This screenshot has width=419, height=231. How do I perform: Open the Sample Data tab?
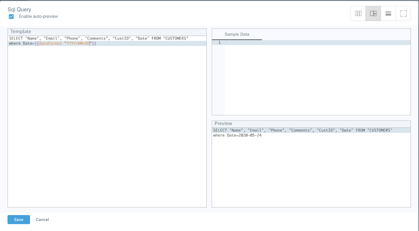237,34
